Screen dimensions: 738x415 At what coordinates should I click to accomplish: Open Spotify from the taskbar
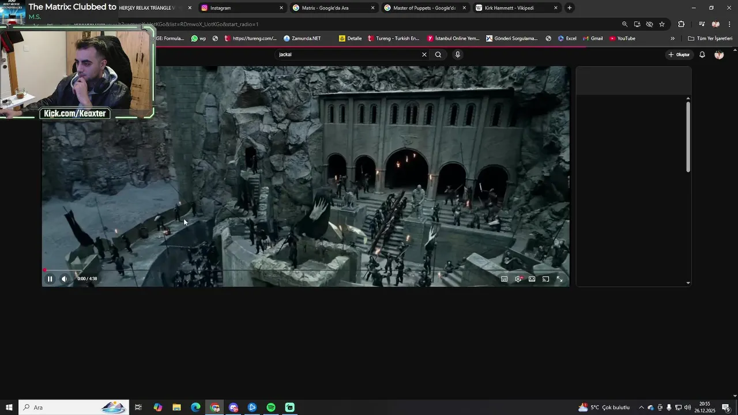click(x=271, y=408)
